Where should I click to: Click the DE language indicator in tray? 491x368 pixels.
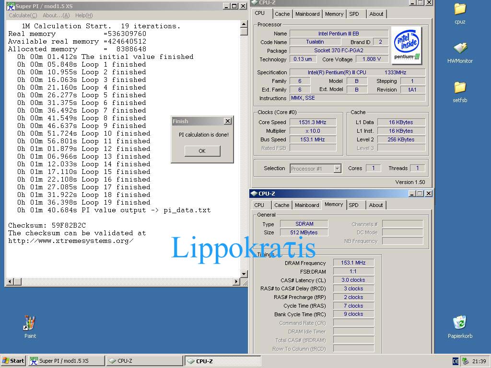456,361
